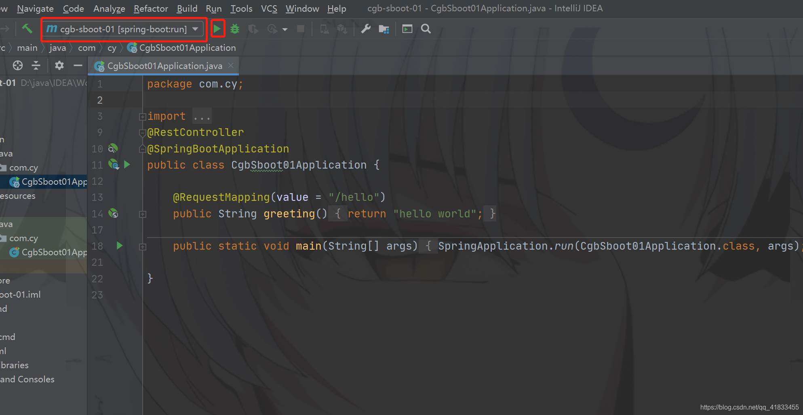This screenshot has height=415, width=803.
Task: Close the CgbSboot01Application.java tab
Action: click(231, 65)
